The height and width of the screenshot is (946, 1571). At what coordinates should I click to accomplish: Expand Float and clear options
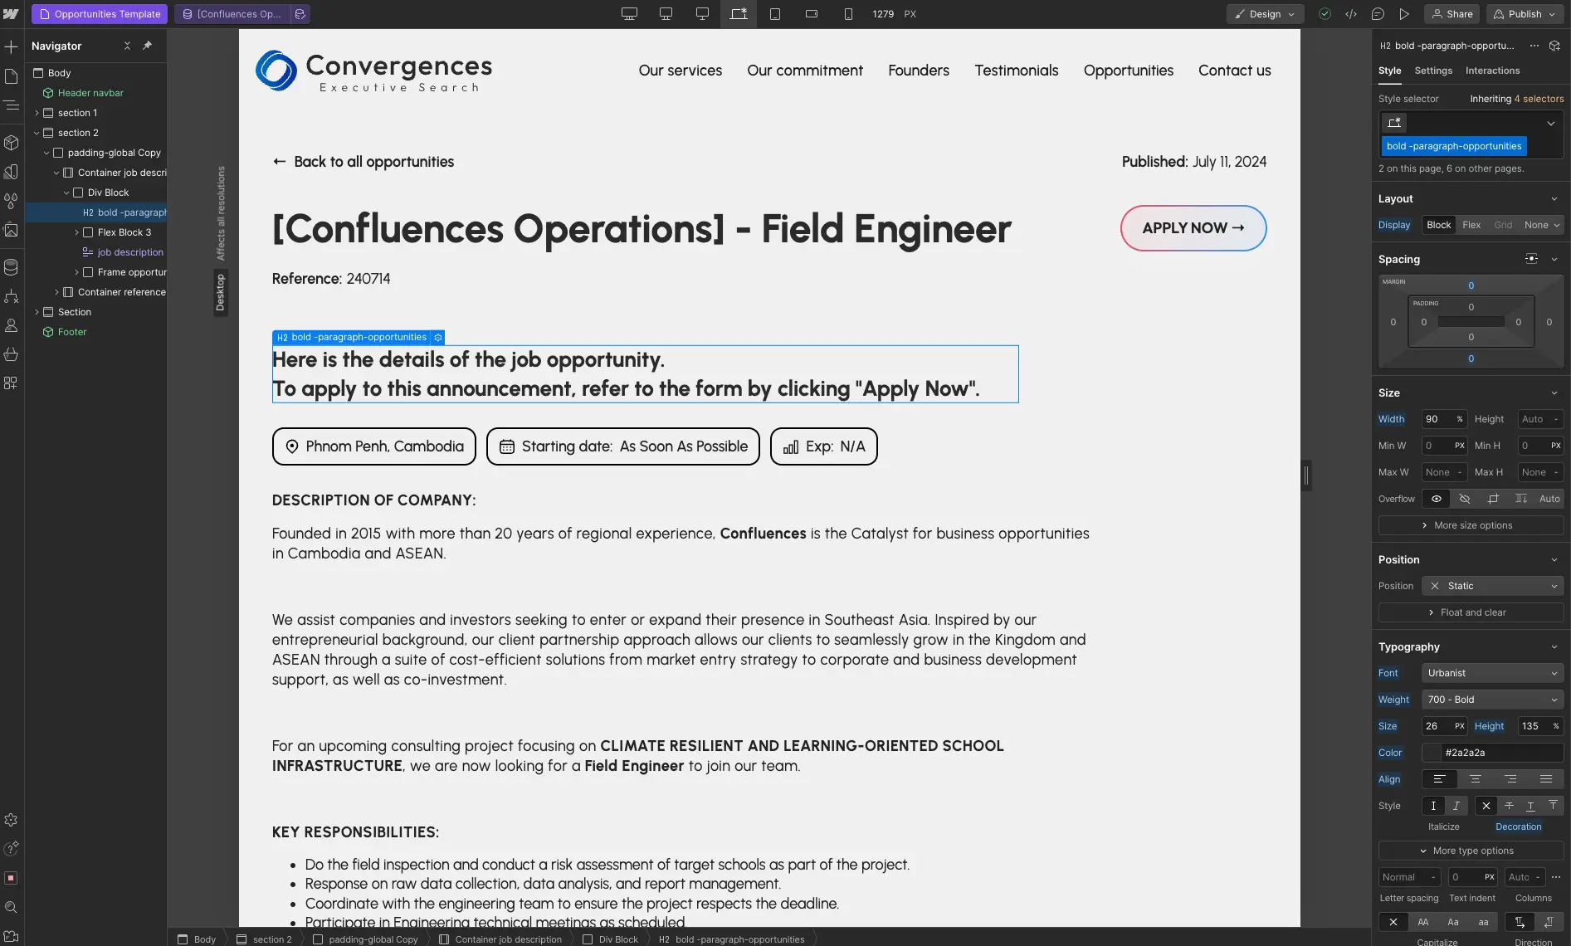coord(1471,612)
